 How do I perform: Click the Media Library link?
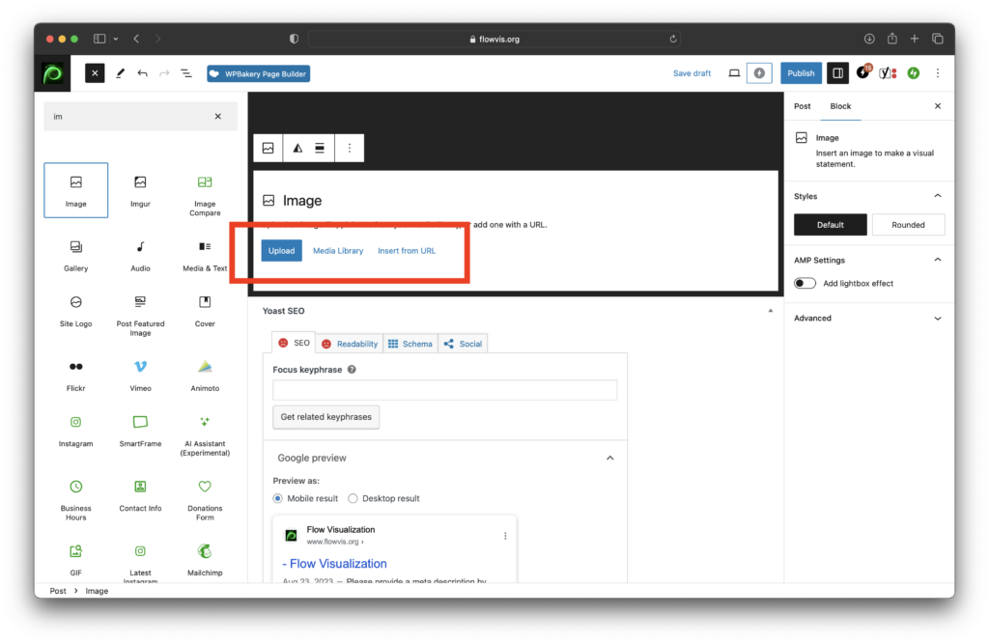click(x=338, y=251)
